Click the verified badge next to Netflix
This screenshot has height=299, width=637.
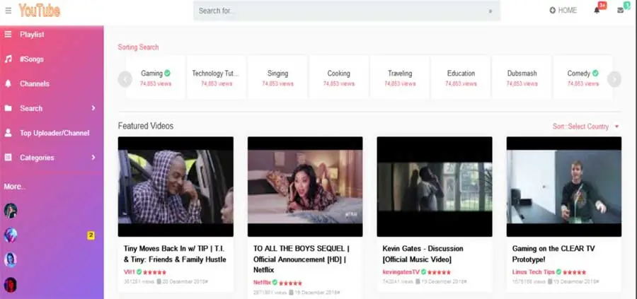point(275,282)
